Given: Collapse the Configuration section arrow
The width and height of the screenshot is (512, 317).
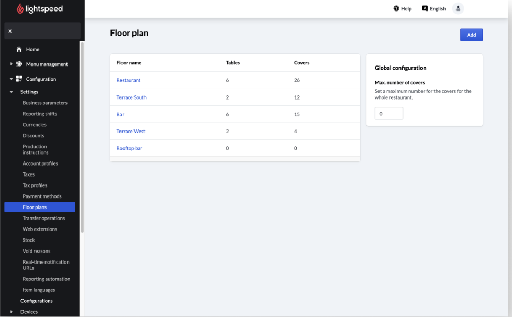Looking at the screenshot, I should pos(12,79).
